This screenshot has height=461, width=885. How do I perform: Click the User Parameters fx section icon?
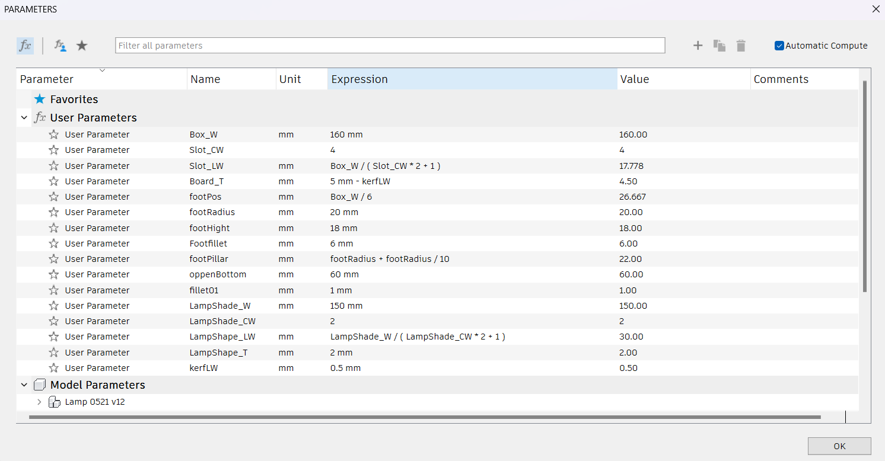click(x=40, y=118)
